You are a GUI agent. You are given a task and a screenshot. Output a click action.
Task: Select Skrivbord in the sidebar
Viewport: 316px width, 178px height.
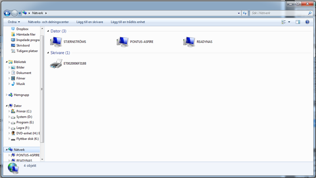(x=23, y=45)
